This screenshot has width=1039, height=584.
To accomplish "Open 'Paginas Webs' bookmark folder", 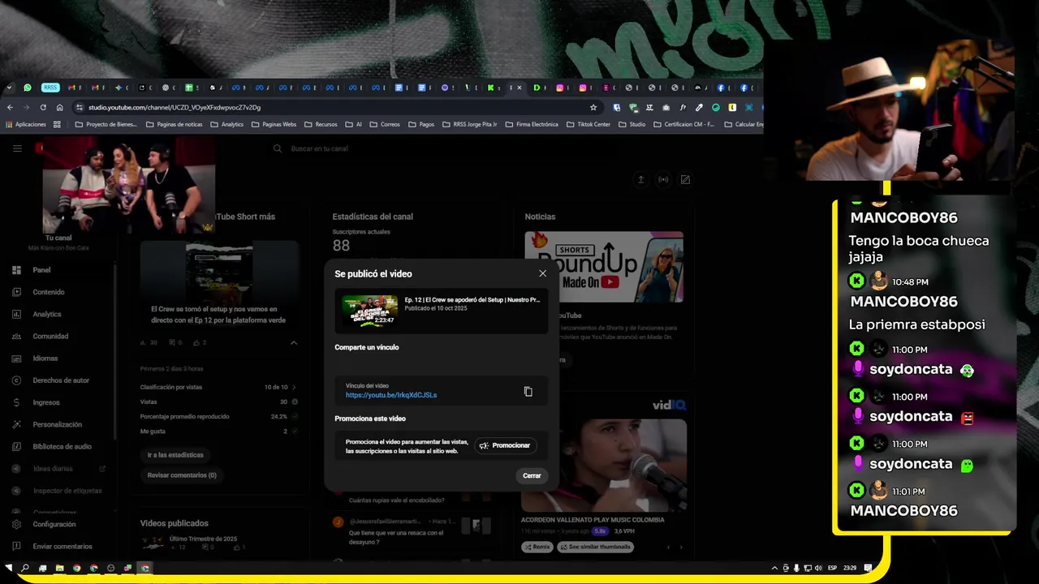I will coord(274,124).
